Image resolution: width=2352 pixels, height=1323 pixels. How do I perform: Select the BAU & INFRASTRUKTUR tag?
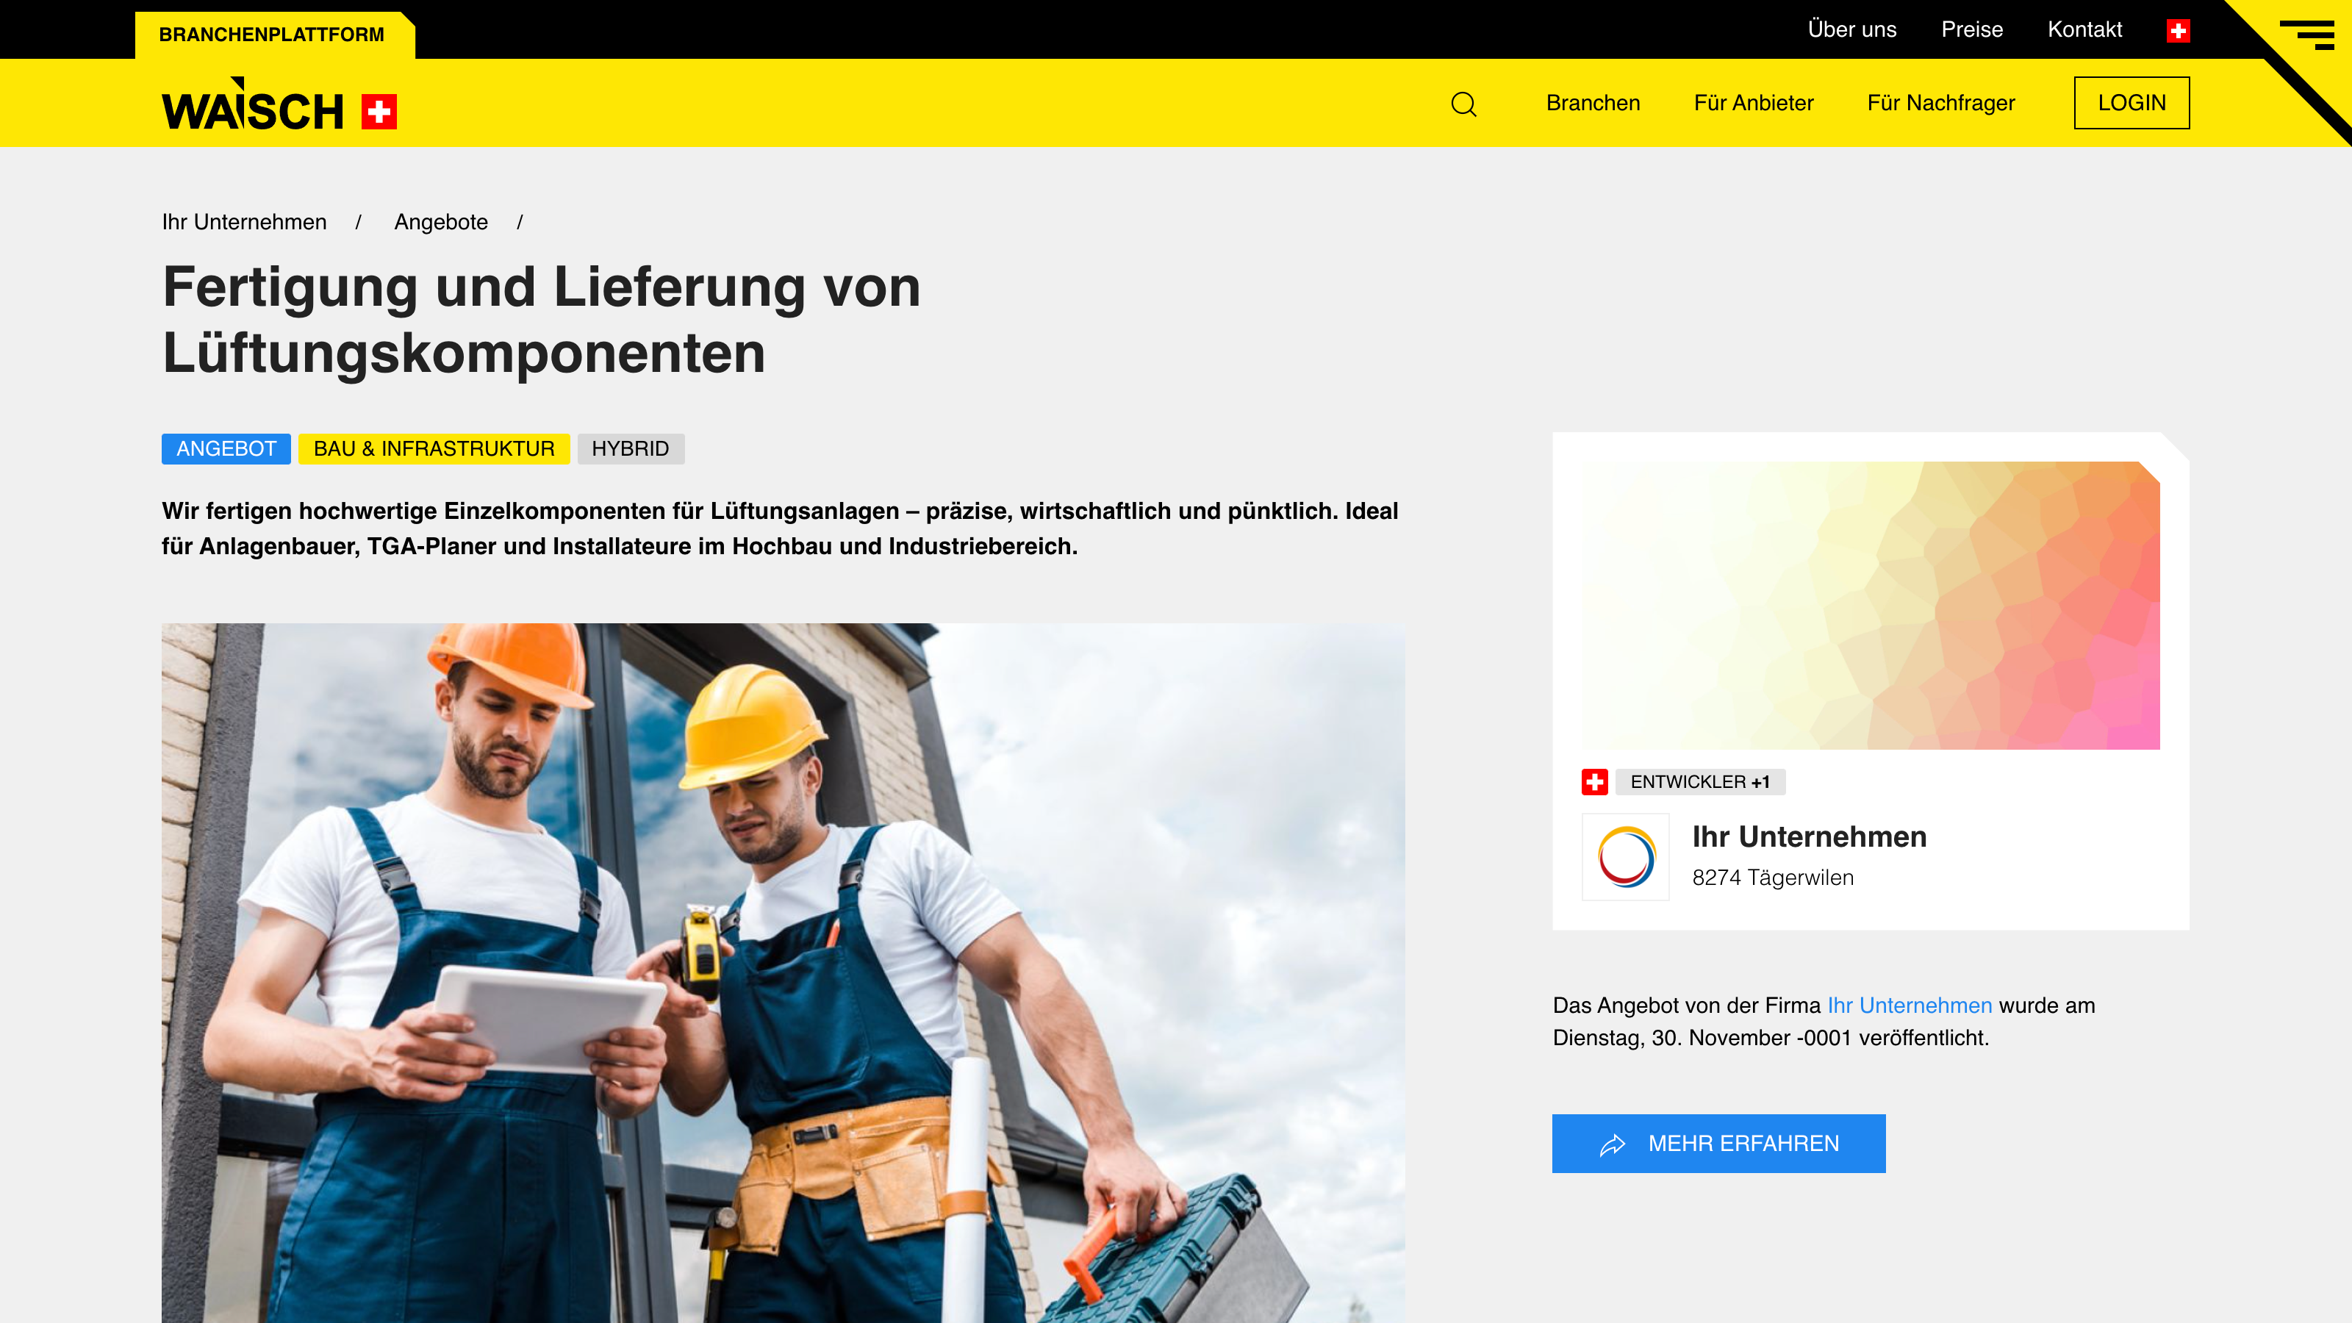[x=434, y=448]
